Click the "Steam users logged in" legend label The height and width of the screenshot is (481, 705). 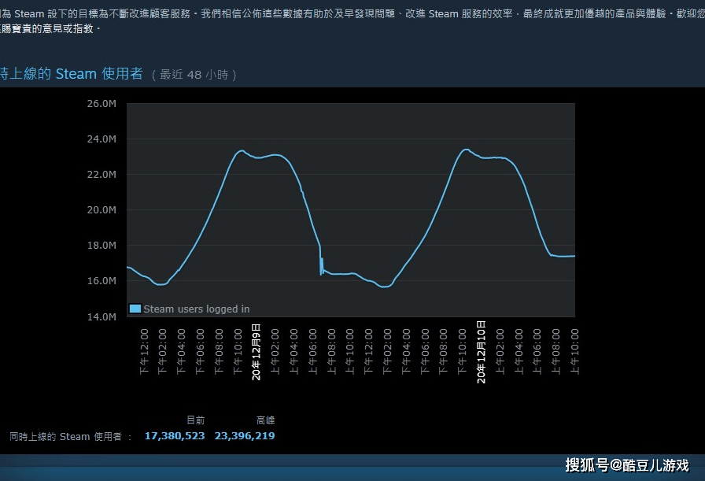click(196, 309)
